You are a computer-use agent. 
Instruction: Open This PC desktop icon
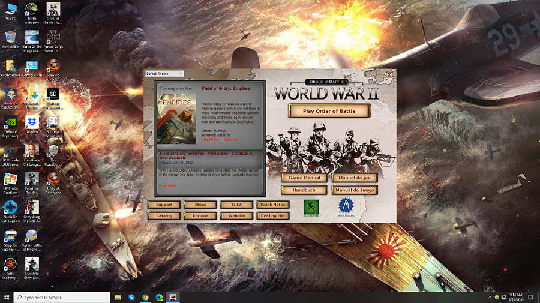pyautogui.click(x=11, y=12)
